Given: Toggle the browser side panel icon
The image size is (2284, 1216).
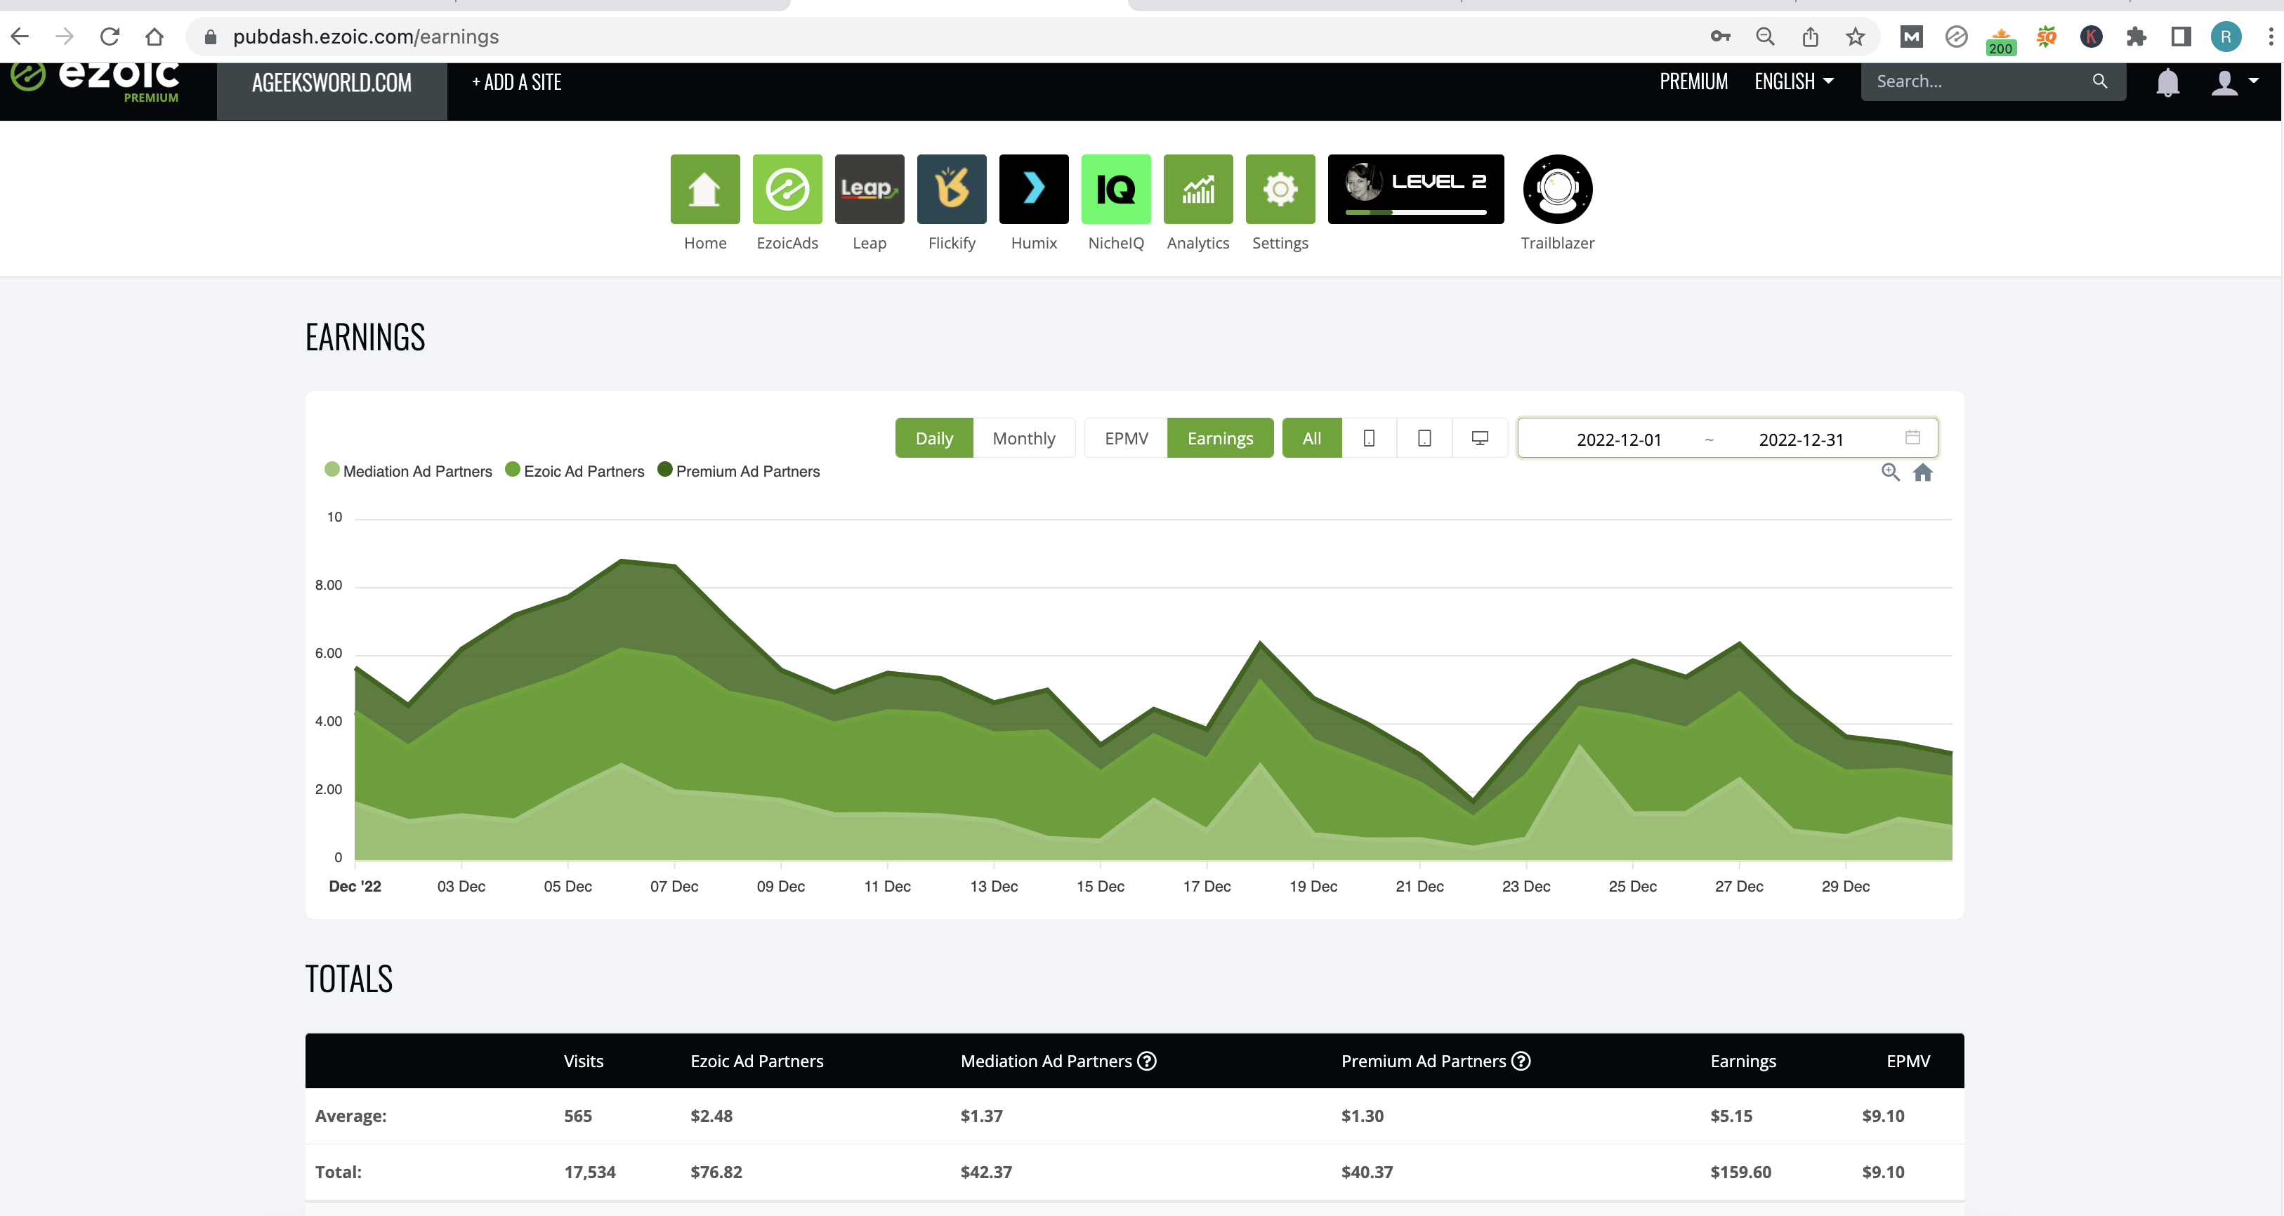Looking at the screenshot, I should pyautogui.click(x=2180, y=37).
